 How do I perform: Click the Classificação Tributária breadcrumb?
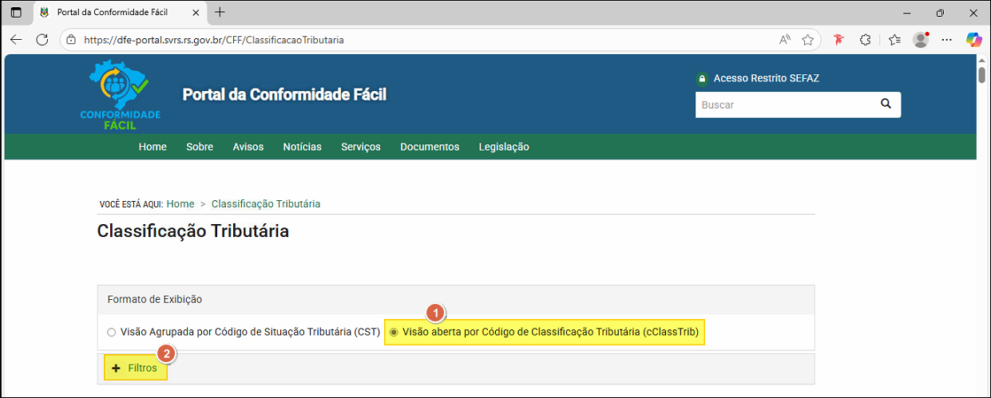[x=266, y=204]
